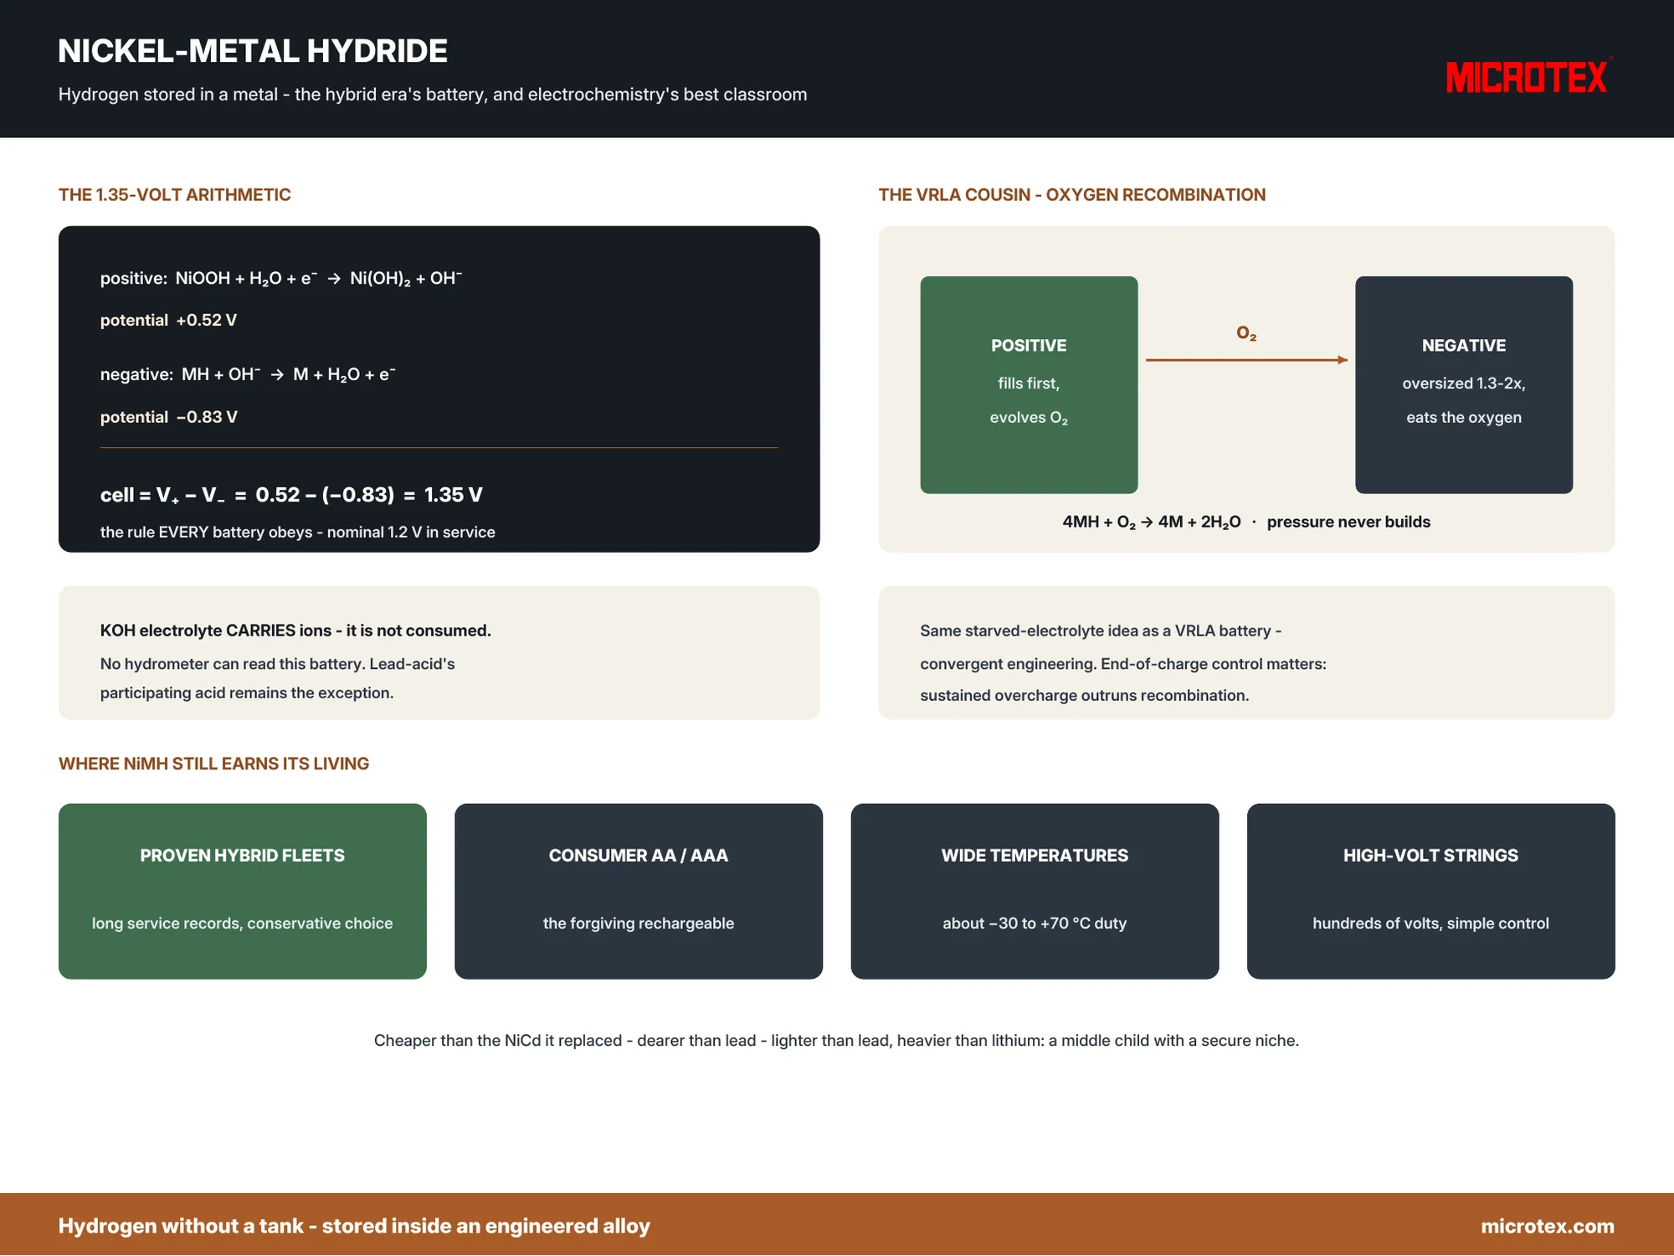Click the NICKEL-METAL HYDRIDE title

coord(253,51)
